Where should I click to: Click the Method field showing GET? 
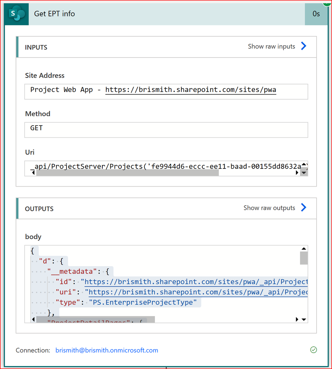(166, 130)
